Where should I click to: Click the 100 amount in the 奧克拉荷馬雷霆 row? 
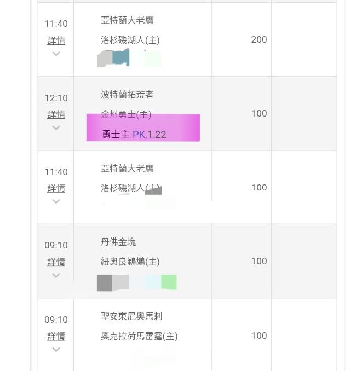pos(259,335)
